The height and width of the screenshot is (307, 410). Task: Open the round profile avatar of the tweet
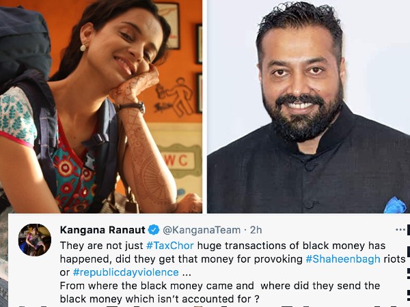pyautogui.click(x=35, y=239)
